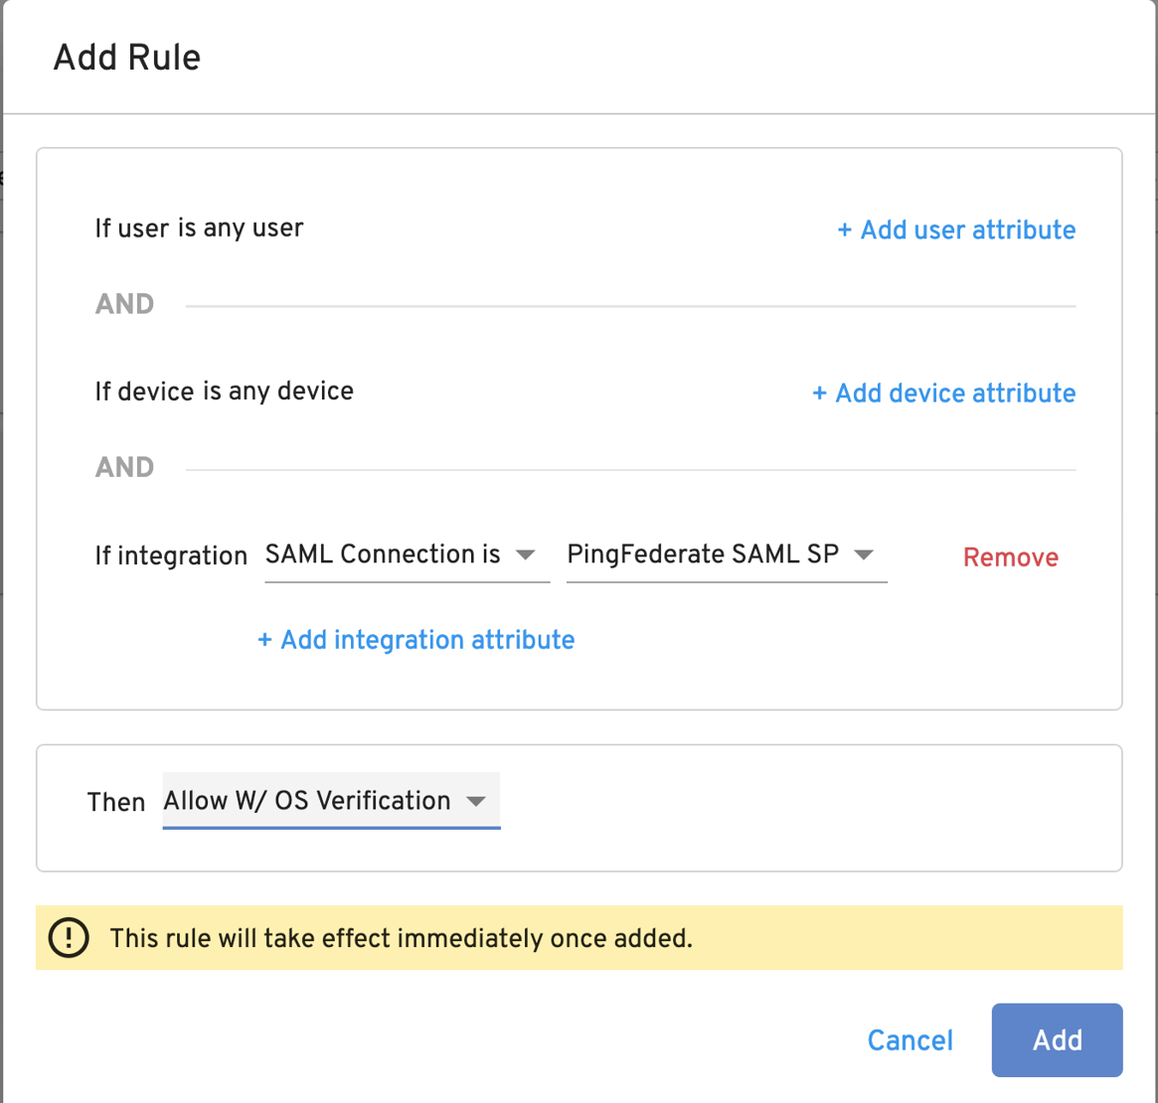
Task: Open the SAML Connection is dropdown
Action: pos(384,554)
